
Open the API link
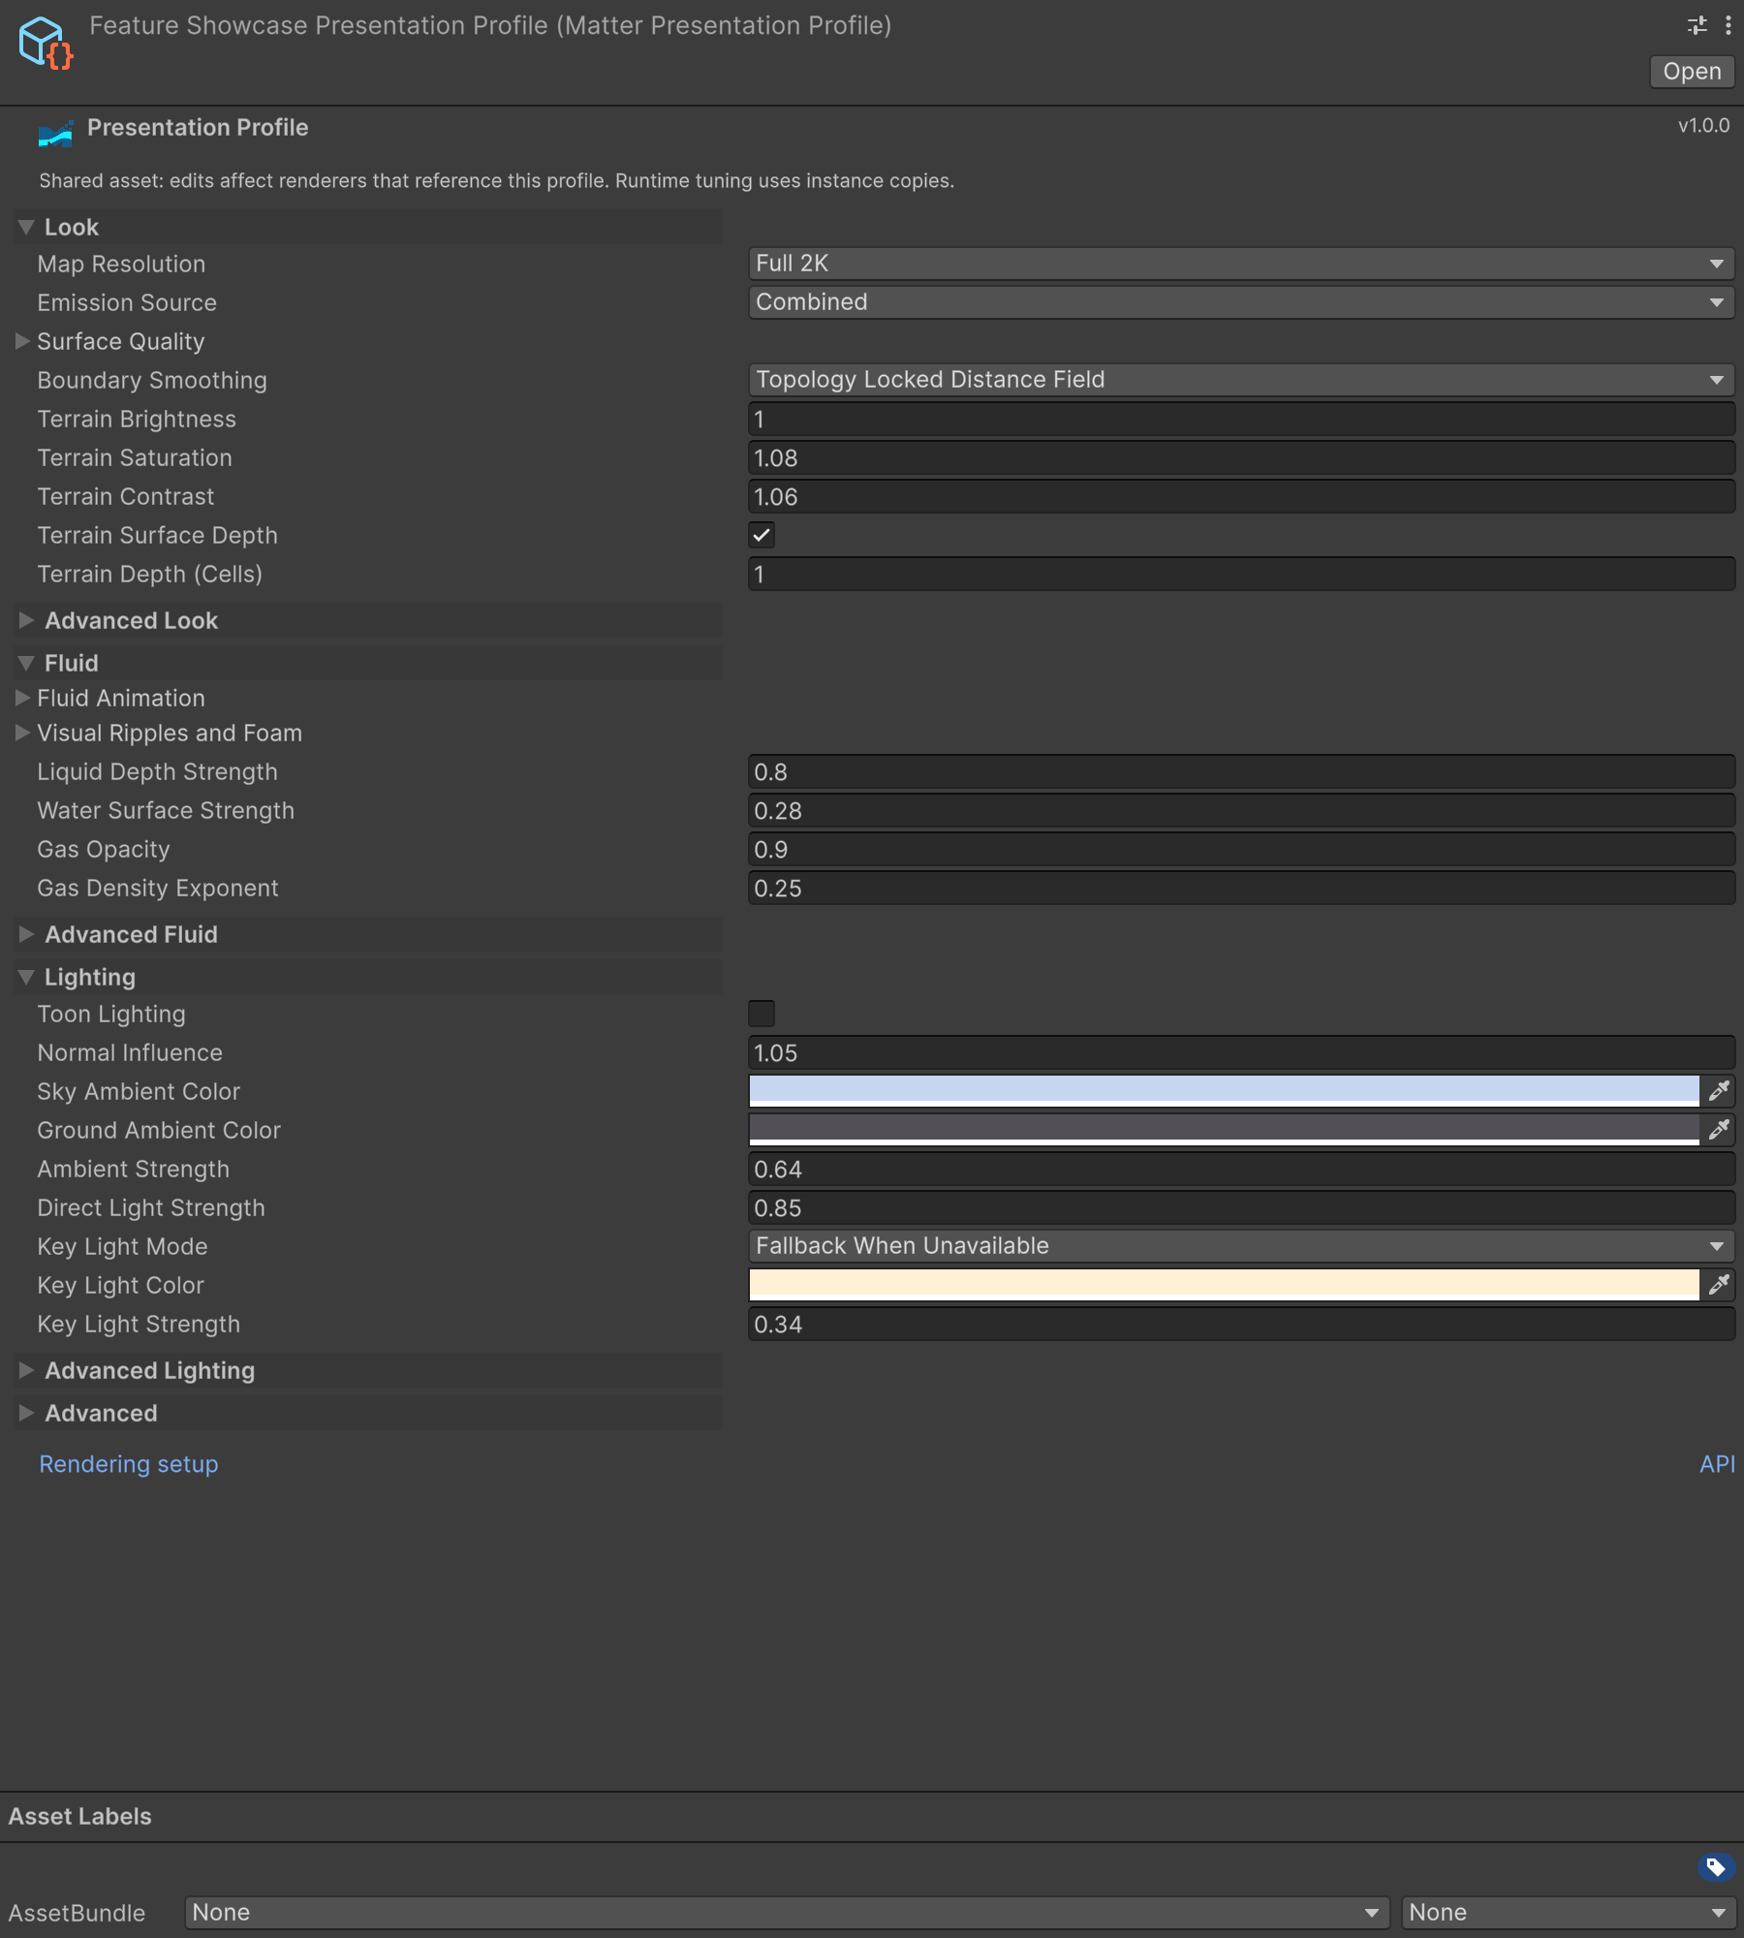tap(1717, 1464)
